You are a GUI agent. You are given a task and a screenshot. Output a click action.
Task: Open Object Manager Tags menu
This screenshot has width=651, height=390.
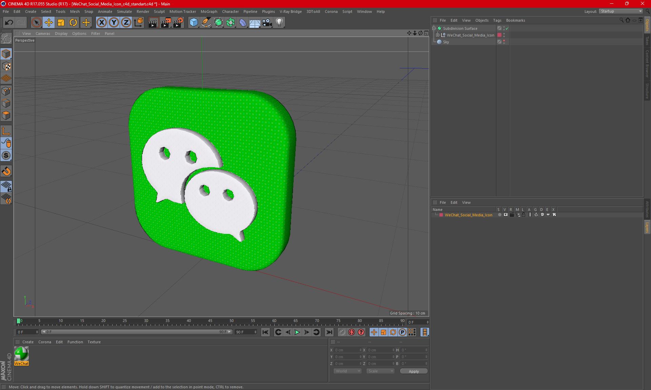[x=497, y=20]
